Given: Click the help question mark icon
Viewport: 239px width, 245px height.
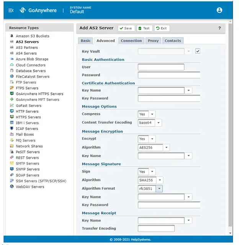Looking at the screenshot, I should pyautogui.click(x=219, y=28).
